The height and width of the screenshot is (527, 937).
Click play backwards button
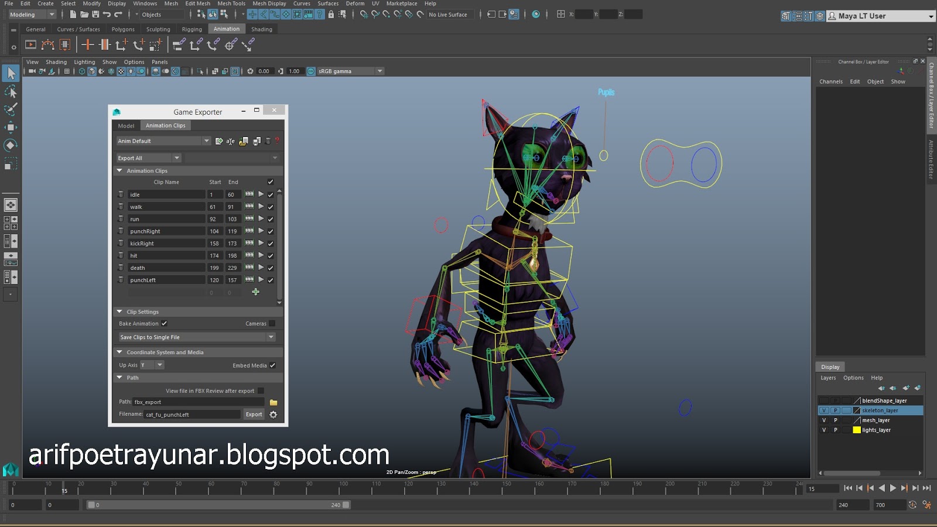(882, 488)
